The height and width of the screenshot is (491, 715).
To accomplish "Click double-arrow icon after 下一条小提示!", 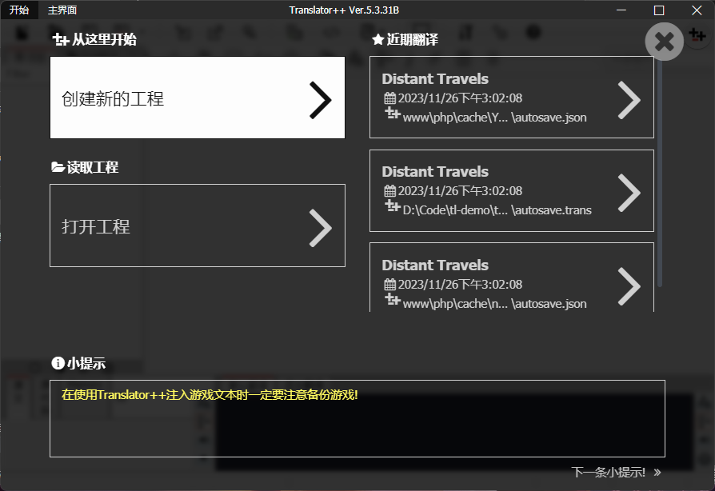I will [657, 472].
